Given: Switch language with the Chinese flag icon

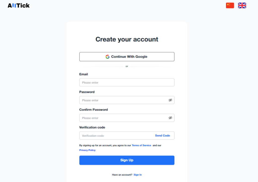Looking at the screenshot, I should coord(230,5).
